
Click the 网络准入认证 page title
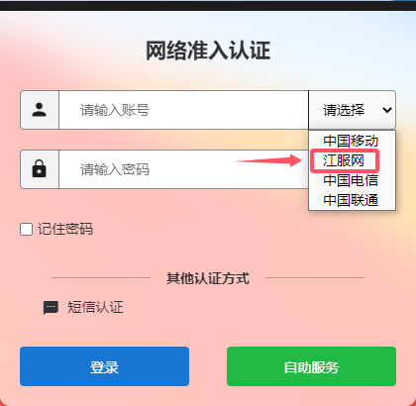208,51
